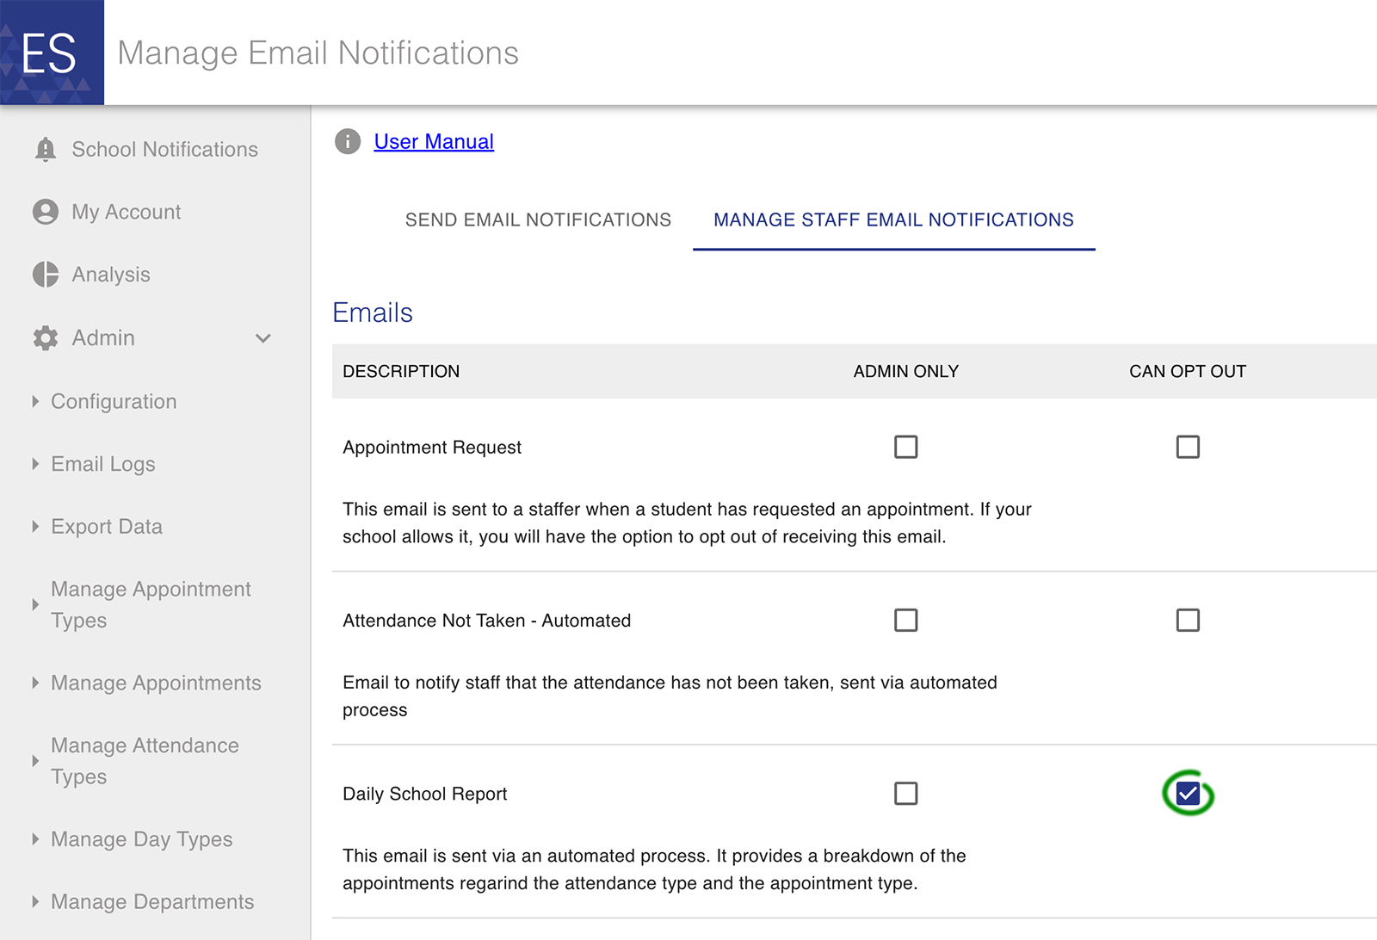Image resolution: width=1377 pixels, height=940 pixels.
Task: Click the Appointment Request email description text
Action: 687,523
